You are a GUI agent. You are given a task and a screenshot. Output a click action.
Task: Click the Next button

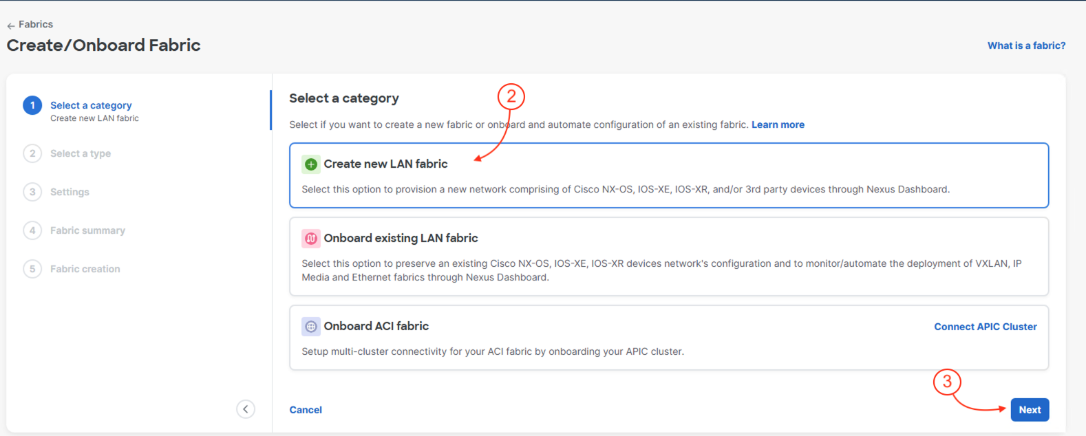(1030, 410)
